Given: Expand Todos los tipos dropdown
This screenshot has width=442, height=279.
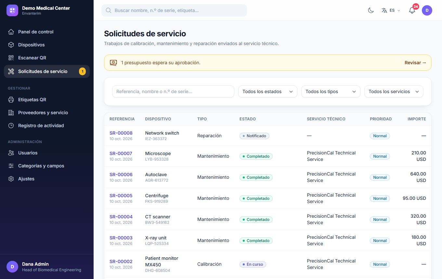Looking at the screenshot, I should click(x=331, y=91).
